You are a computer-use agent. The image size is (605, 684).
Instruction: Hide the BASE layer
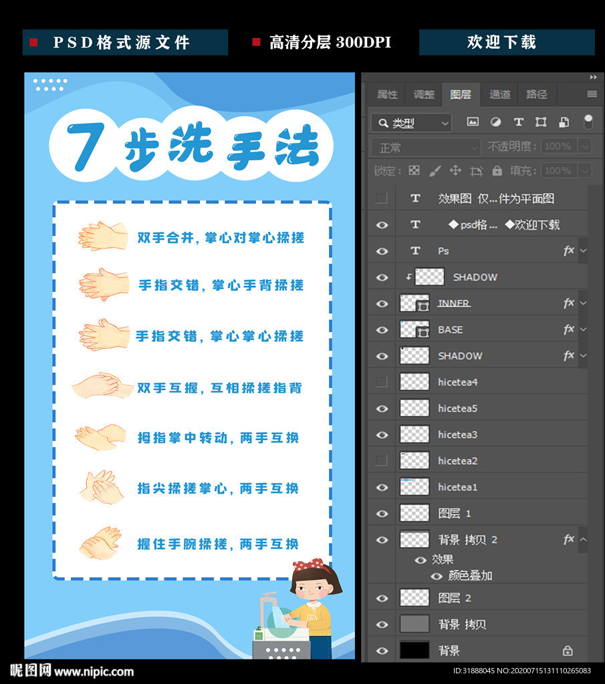click(x=382, y=330)
